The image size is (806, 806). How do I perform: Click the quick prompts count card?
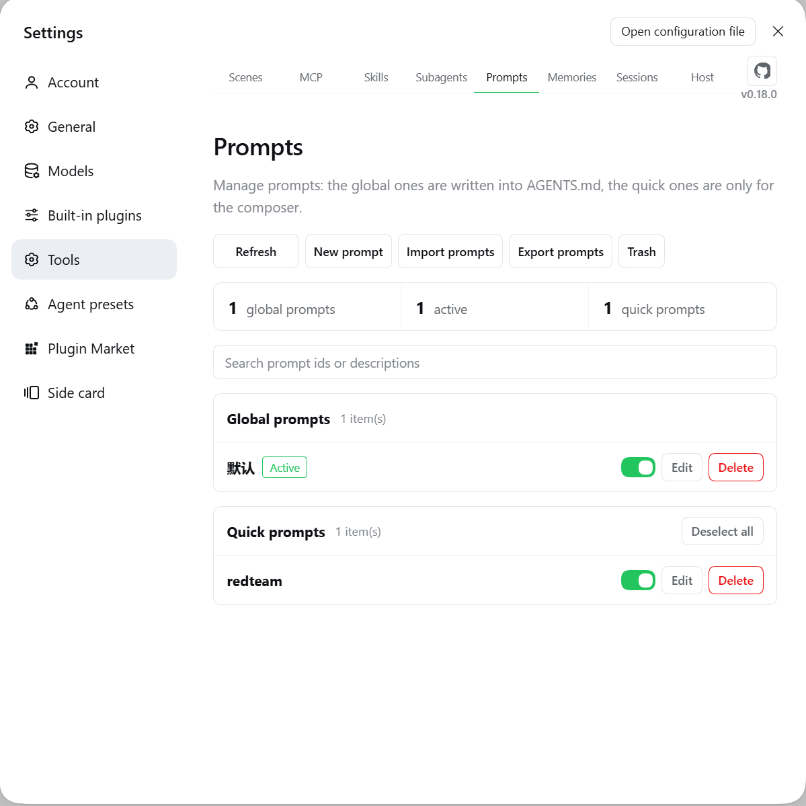click(x=682, y=307)
